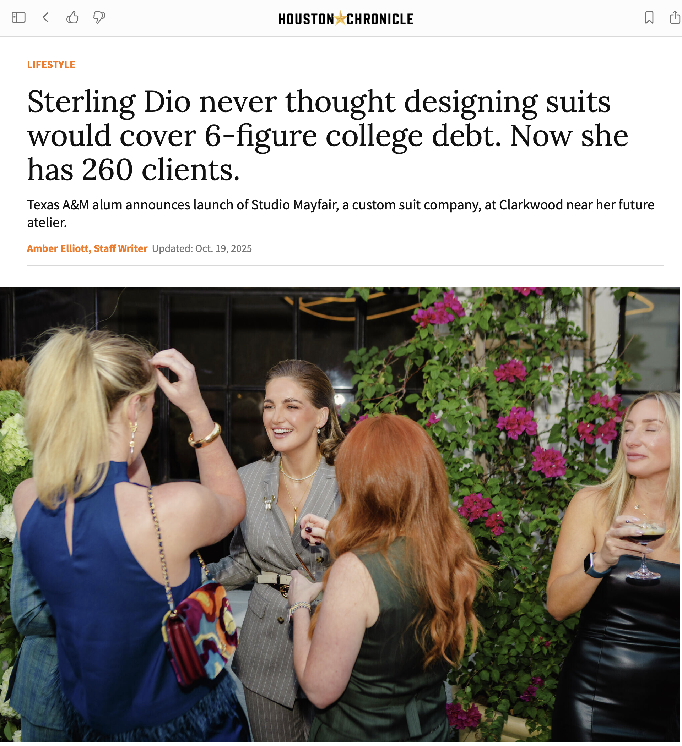This screenshot has height=746, width=682.
Task: Click the subheadline mentioning Studio Mayfair
Action: [341, 214]
